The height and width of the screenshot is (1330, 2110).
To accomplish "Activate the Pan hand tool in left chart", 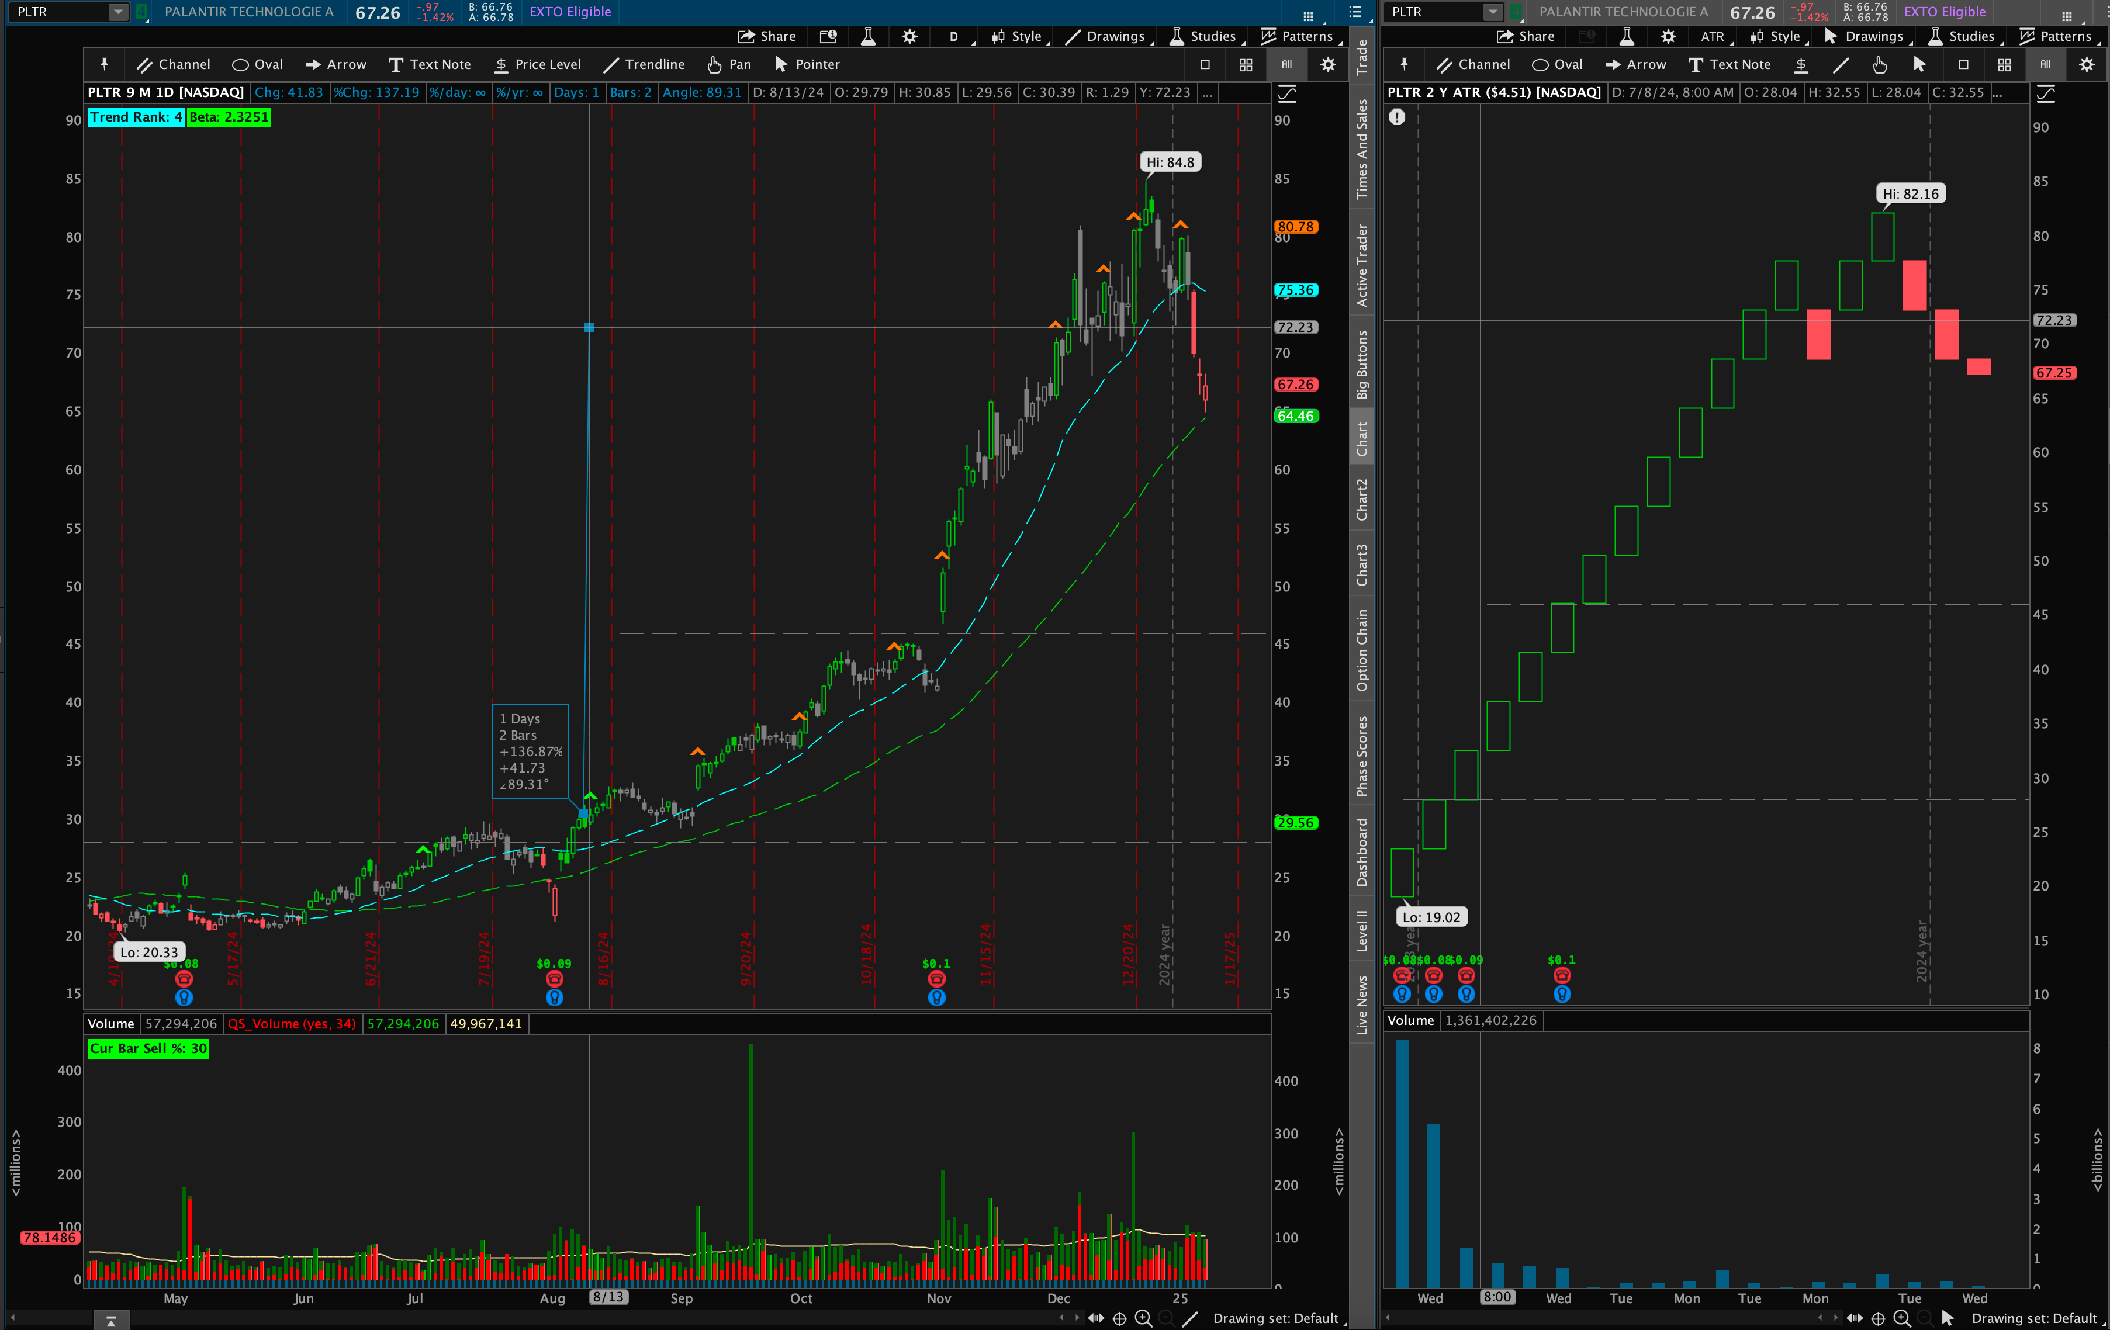I will click(729, 65).
